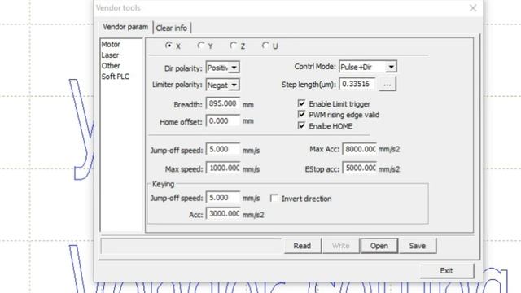Click the ellipsis button beside Step length
Image resolution: width=521 pixels, height=293 pixels.
[x=387, y=85]
